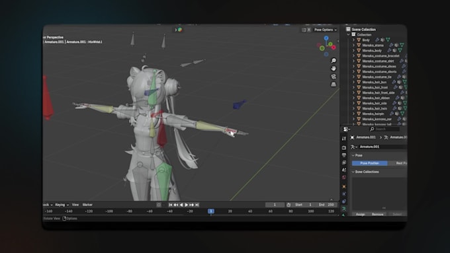Click the red X axis on navigation gizmo
450x253 pixels.
pos(334,48)
